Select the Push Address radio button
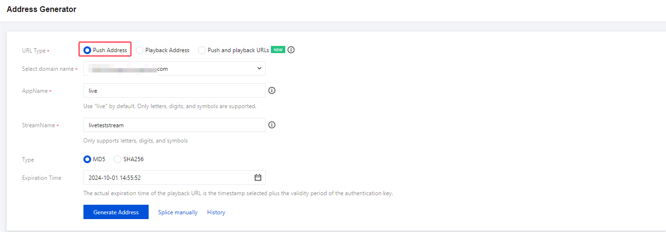The width and height of the screenshot is (666, 232). pos(87,50)
